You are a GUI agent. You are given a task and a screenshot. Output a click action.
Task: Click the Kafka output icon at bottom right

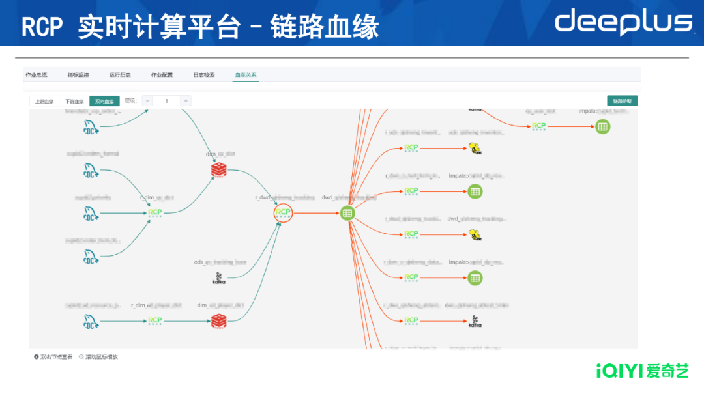pyautogui.click(x=477, y=320)
